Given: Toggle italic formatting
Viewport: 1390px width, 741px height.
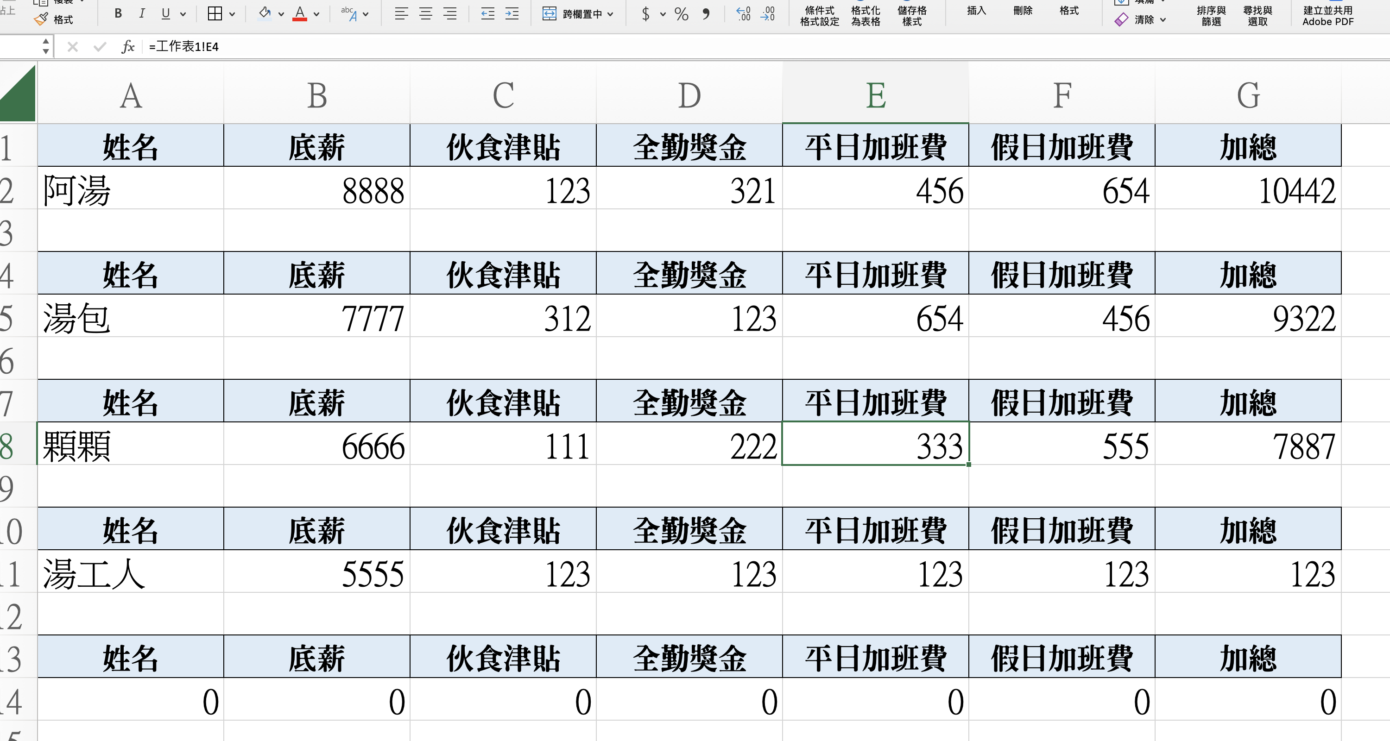Looking at the screenshot, I should 142,14.
